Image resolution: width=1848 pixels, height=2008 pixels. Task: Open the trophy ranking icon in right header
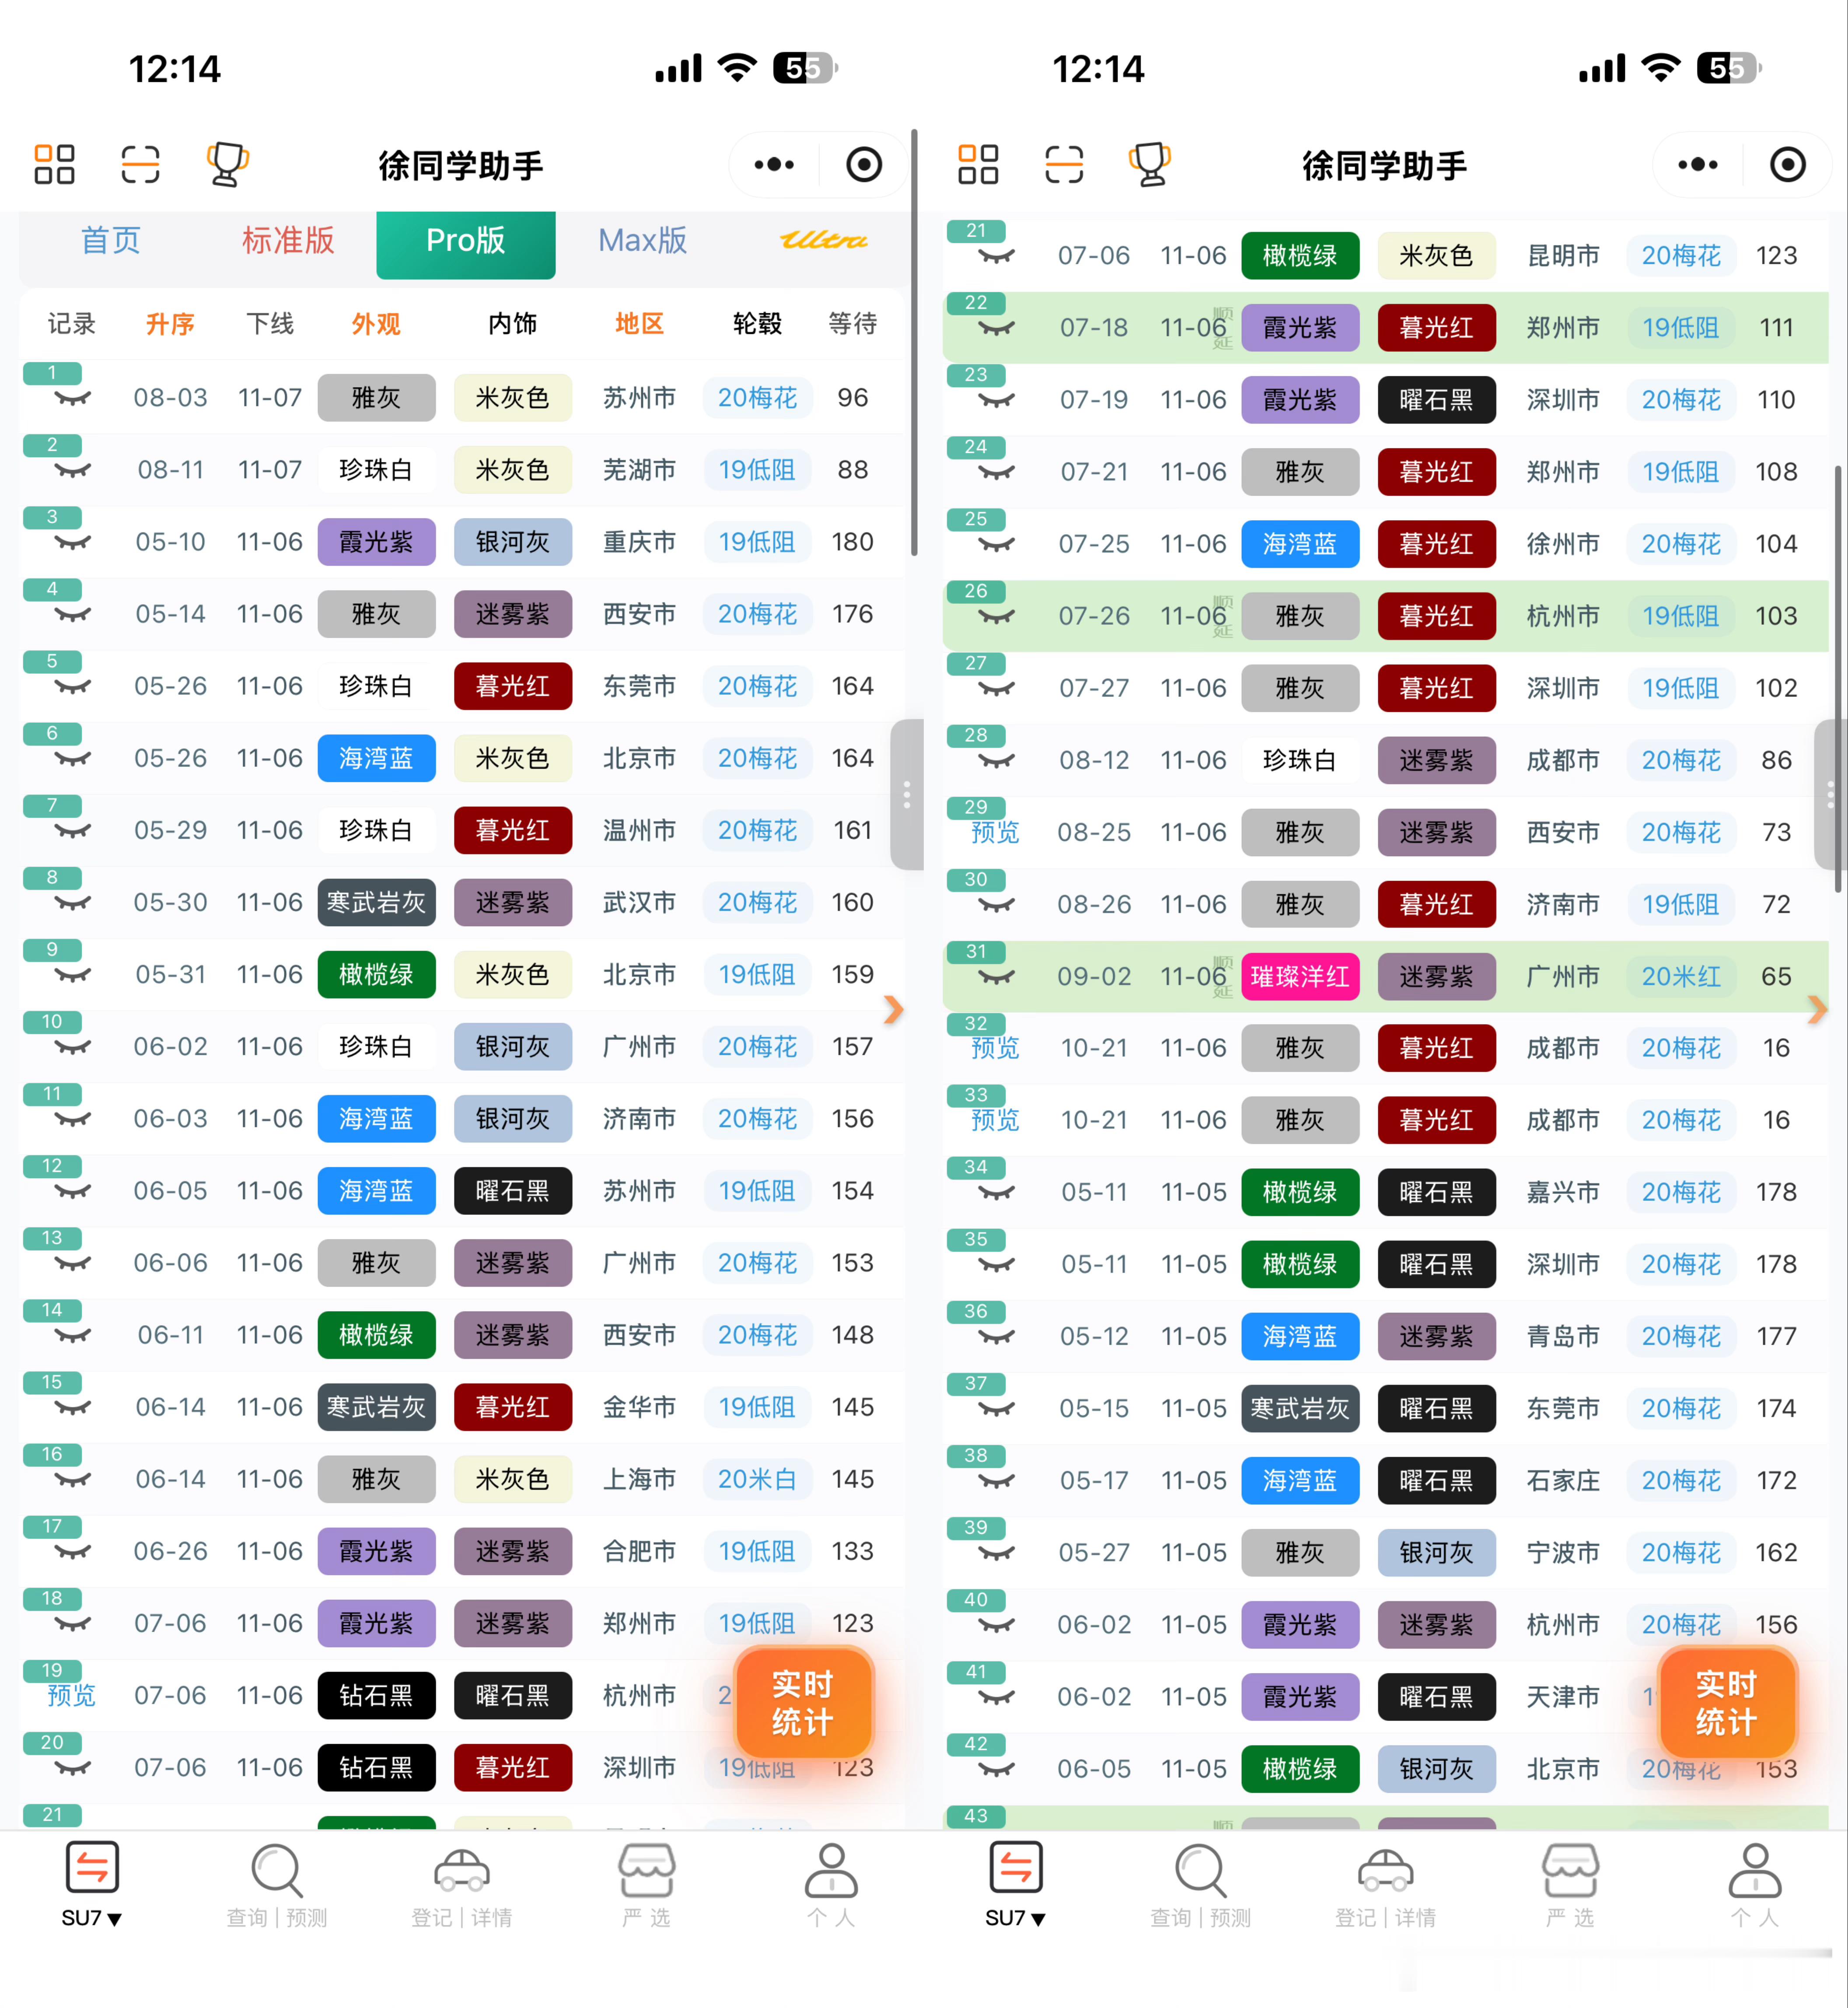click(x=1149, y=165)
